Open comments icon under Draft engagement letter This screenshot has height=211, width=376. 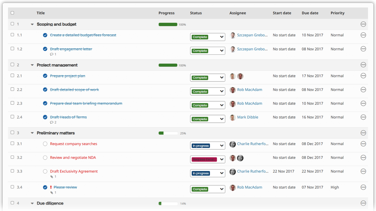pyautogui.click(x=52, y=54)
